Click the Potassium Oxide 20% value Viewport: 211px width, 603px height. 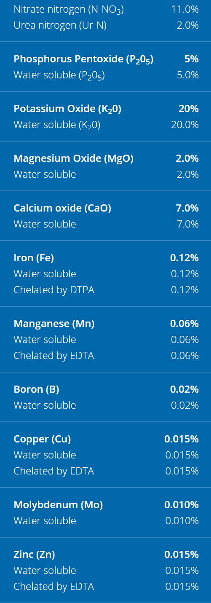189,109
